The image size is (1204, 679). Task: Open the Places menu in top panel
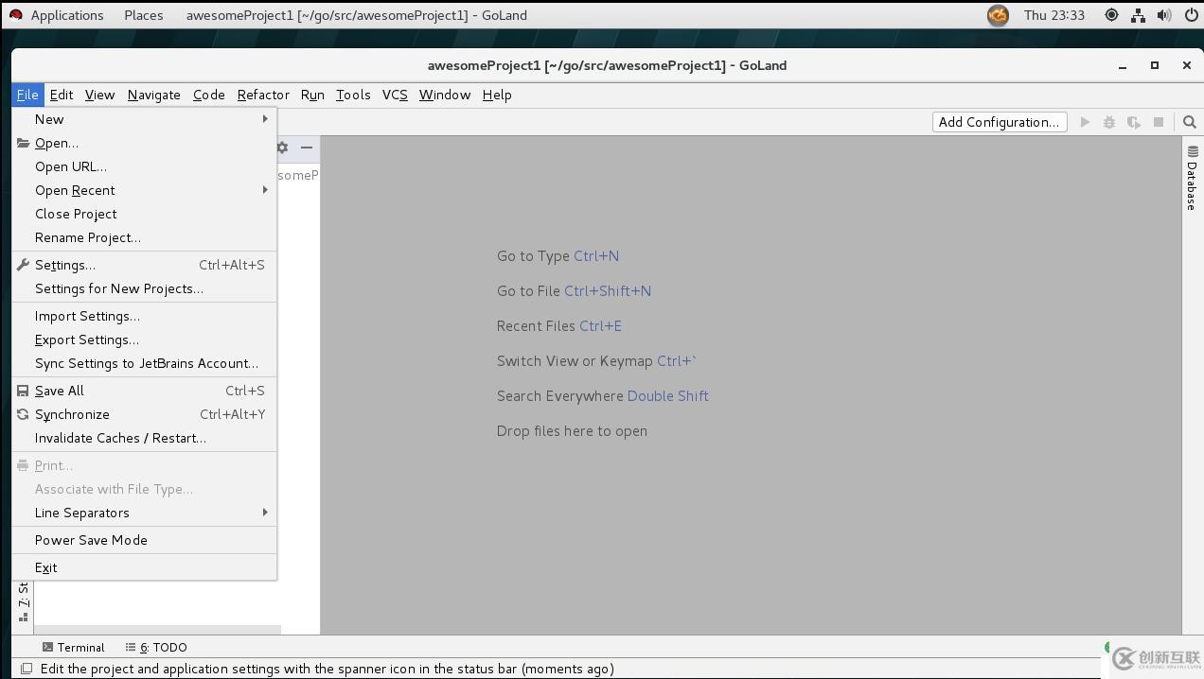[144, 15]
